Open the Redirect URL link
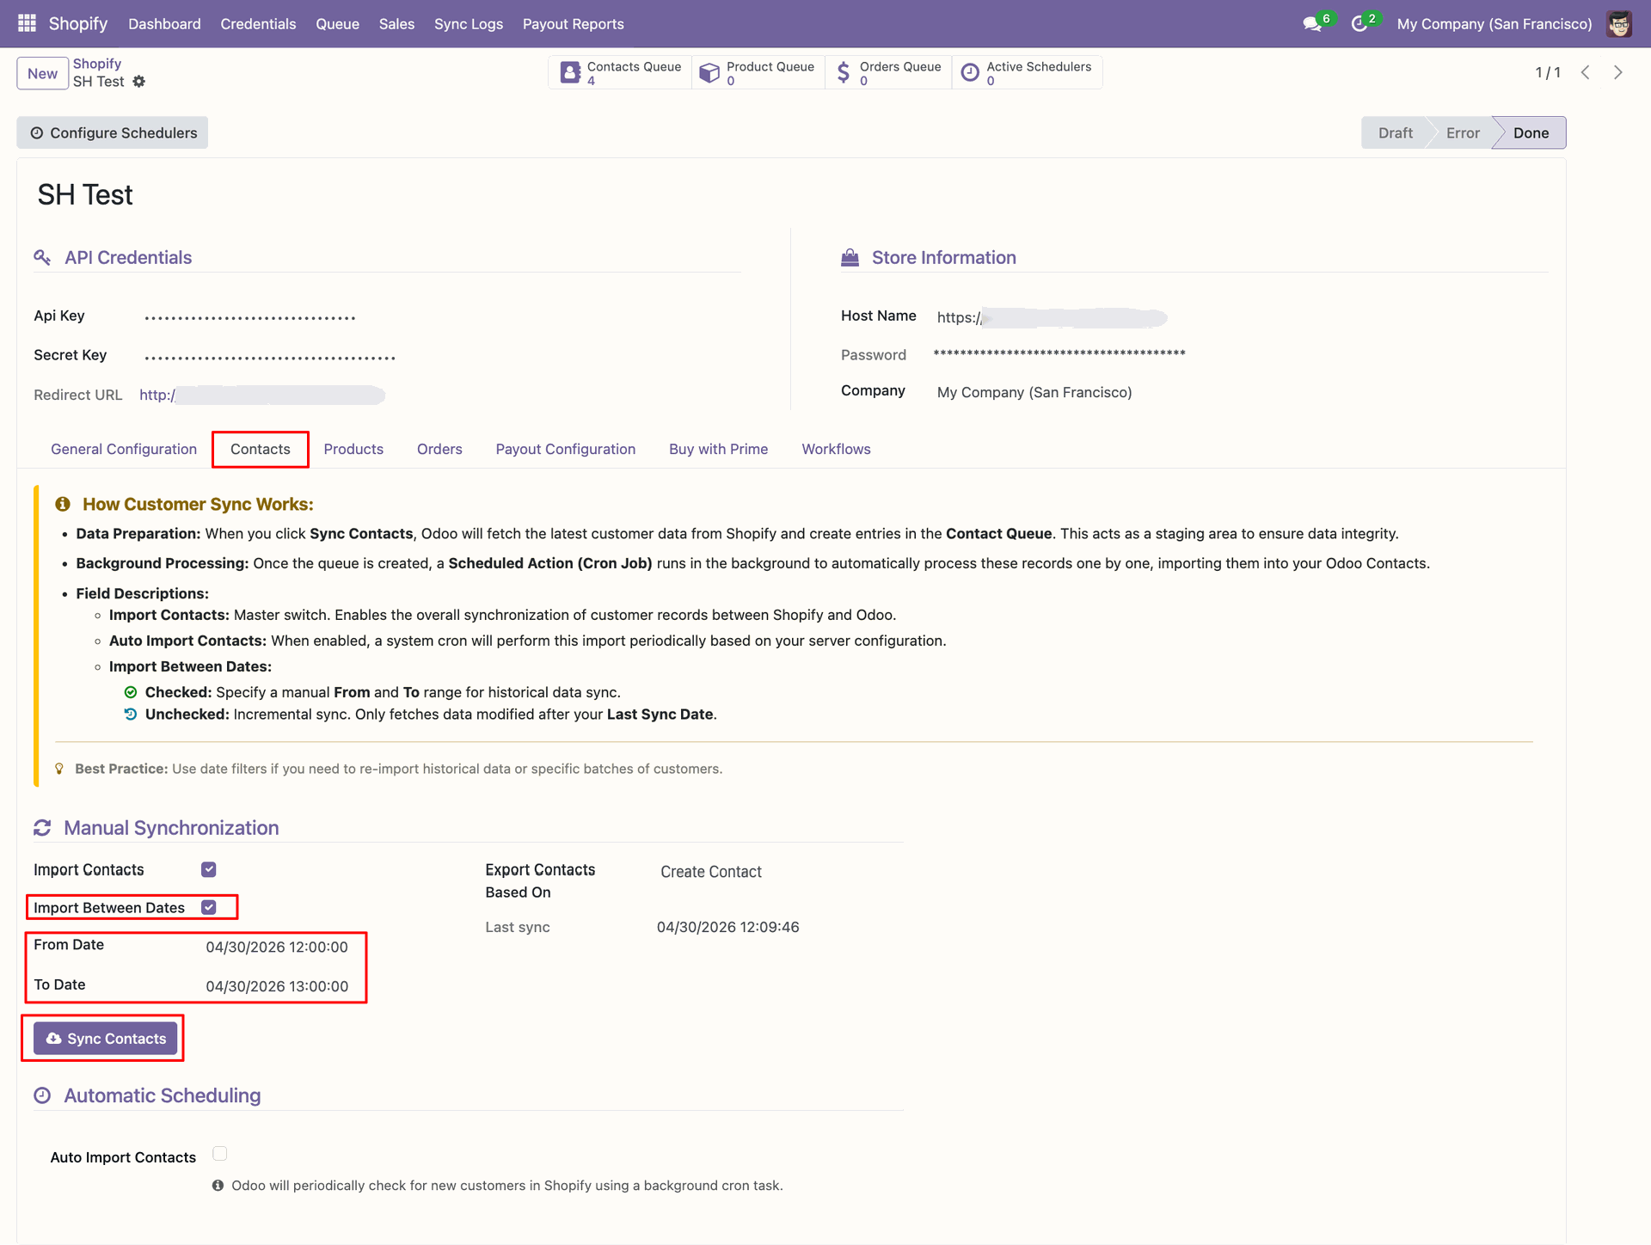Image resolution: width=1651 pixels, height=1245 pixels. [x=261, y=395]
